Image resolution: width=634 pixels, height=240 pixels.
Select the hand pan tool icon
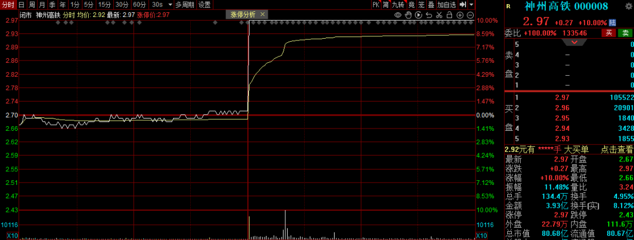(x=409, y=15)
